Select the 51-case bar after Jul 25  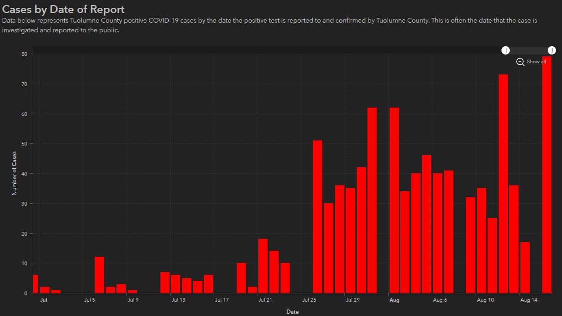pyautogui.click(x=318, y=217)
